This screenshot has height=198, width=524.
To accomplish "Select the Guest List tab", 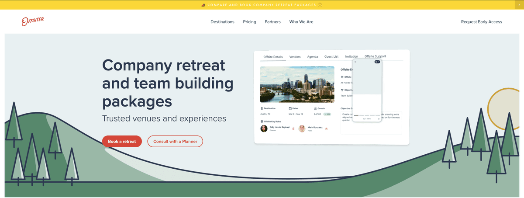I will pos(331,57).
